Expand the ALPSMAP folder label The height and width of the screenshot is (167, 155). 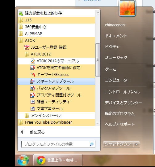tap(34, 34)
